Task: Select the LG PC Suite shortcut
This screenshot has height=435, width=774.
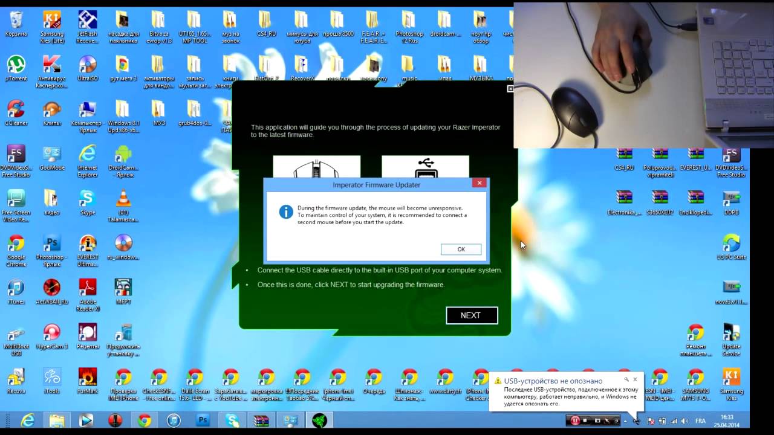Action: click(731, 247)
